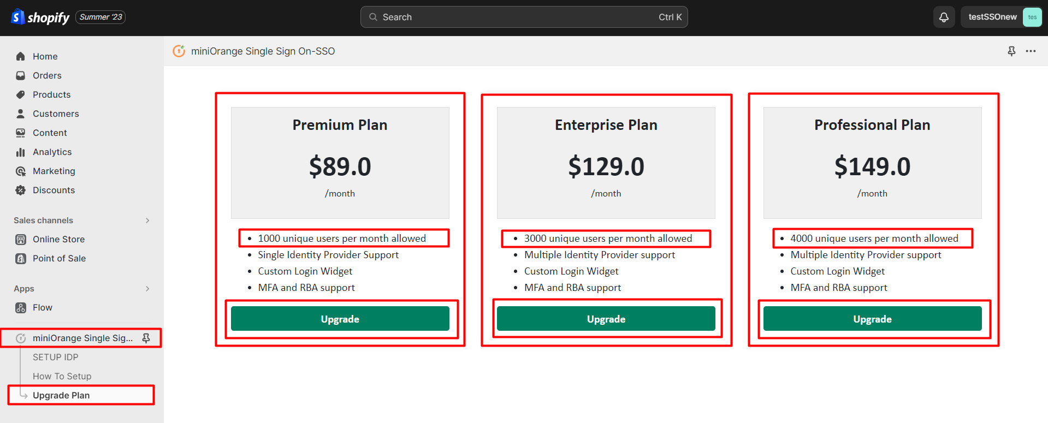Click the Marketing target icon

21,171
